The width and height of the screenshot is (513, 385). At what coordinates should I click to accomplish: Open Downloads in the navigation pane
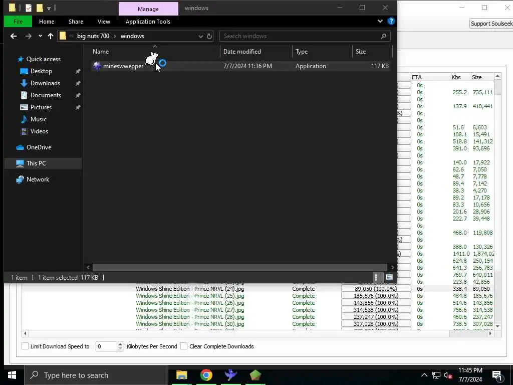point(45,83)
